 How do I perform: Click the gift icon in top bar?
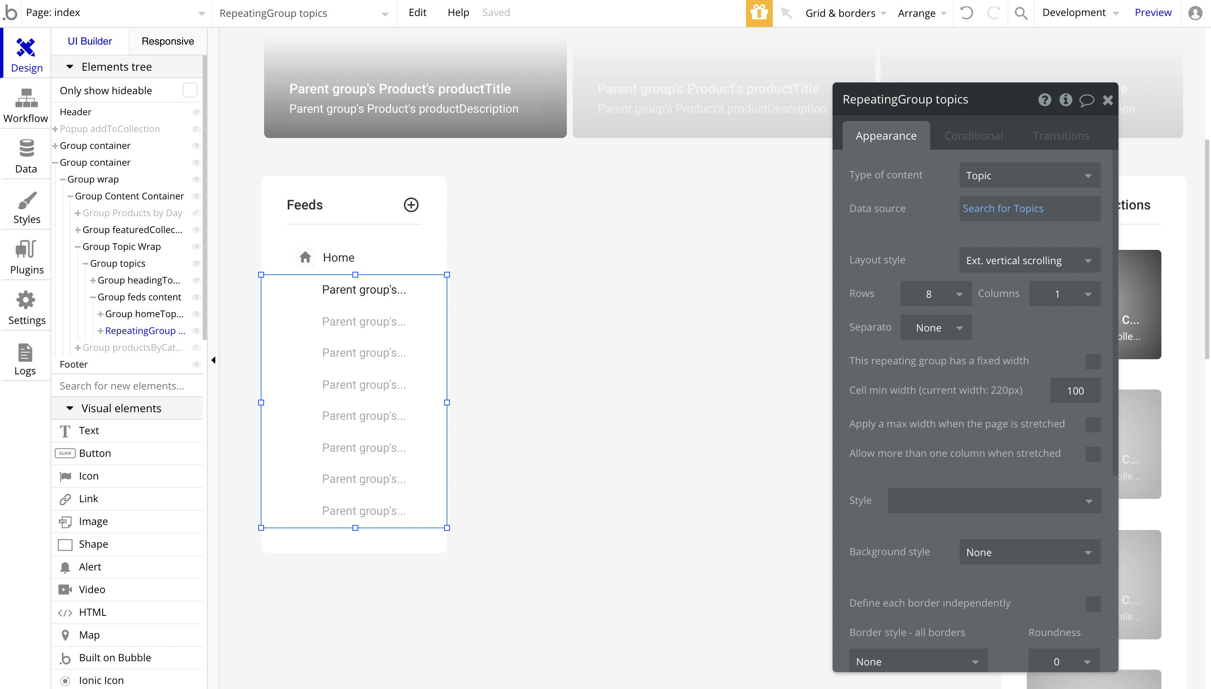[x=759, y=13]
